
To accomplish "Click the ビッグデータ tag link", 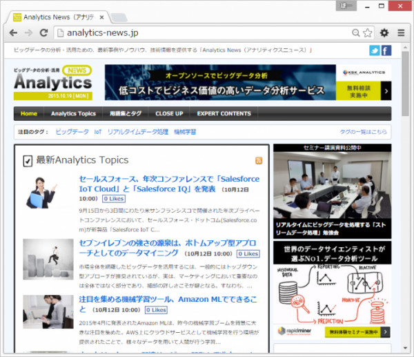I will click(x=72, y=132).
